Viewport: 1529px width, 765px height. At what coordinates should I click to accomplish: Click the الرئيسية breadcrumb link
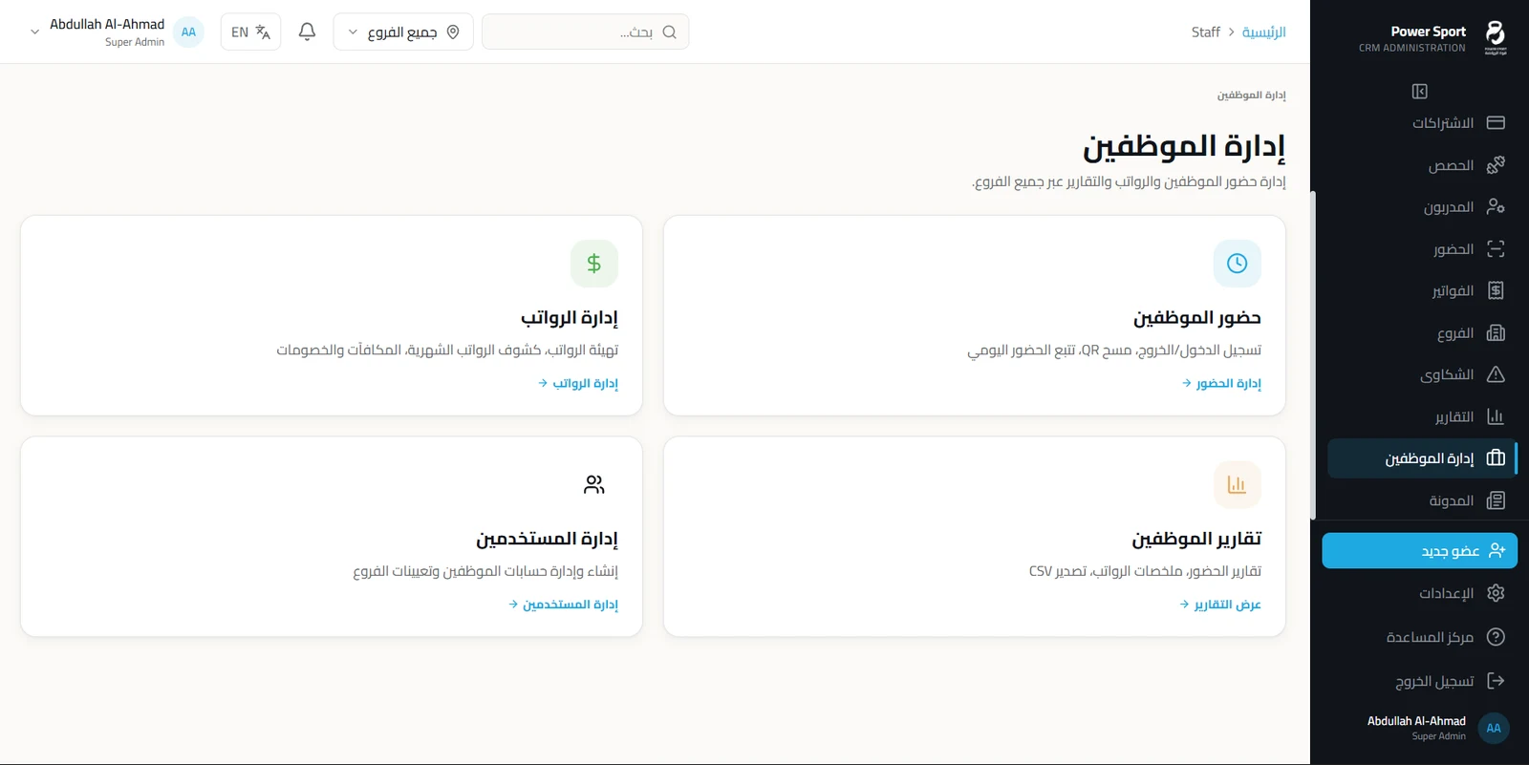click(x=1263, y=32)
